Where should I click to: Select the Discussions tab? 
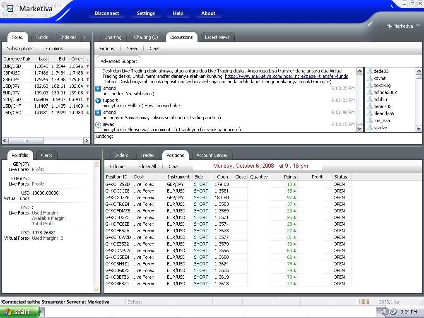181,37
